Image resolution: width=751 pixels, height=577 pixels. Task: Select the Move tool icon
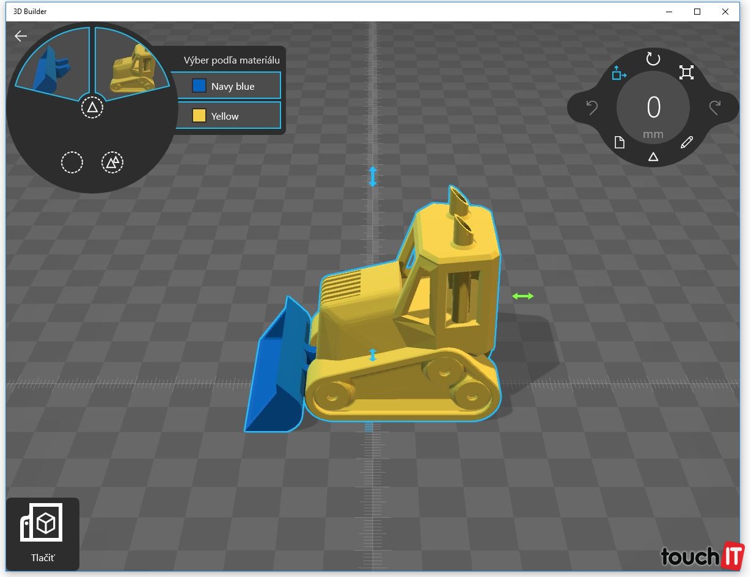[619, 73]
